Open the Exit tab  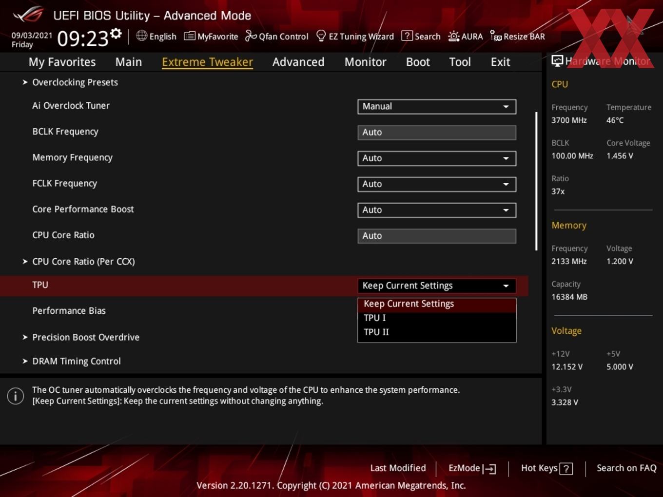[x=500, y=62]
